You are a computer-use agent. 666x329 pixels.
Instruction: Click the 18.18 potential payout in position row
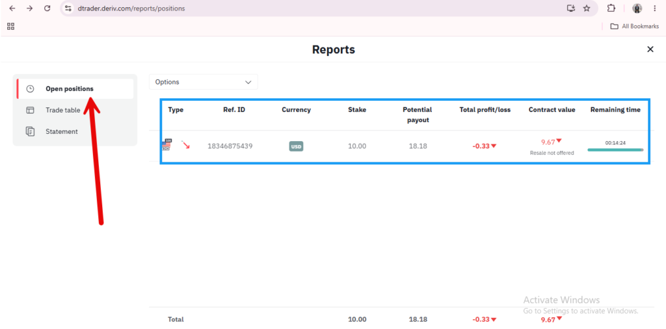418,146
